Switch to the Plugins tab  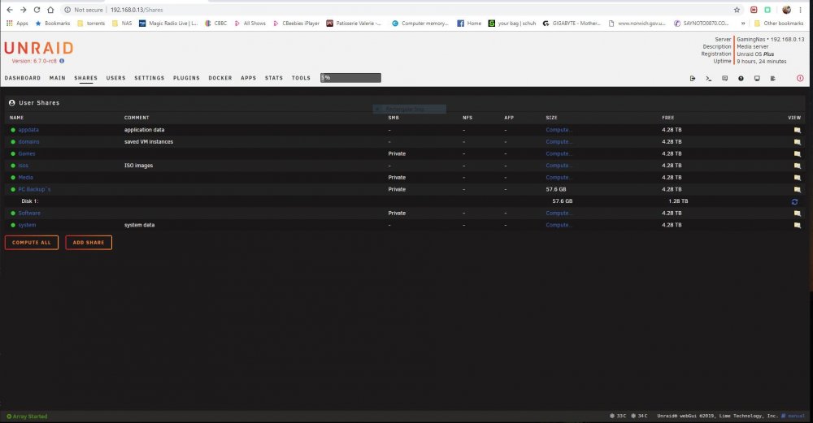click(x=186, y=78)
